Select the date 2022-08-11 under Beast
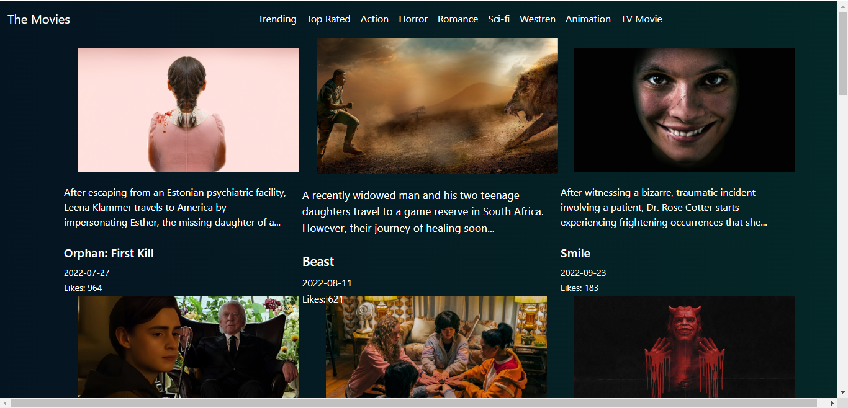 [x=327, y=283]
